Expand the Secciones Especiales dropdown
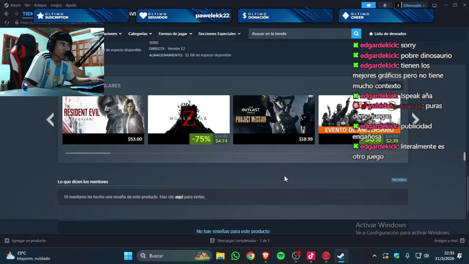This screenshot has height=264, width=469. click(x=219, y=34)
